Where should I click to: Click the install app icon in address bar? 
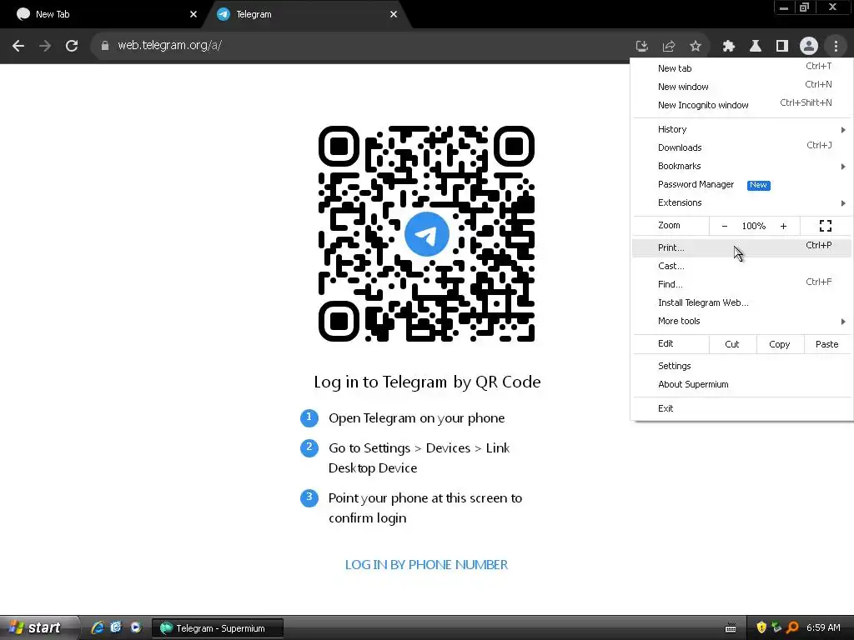pyautogui.click(x=642, y=47)
